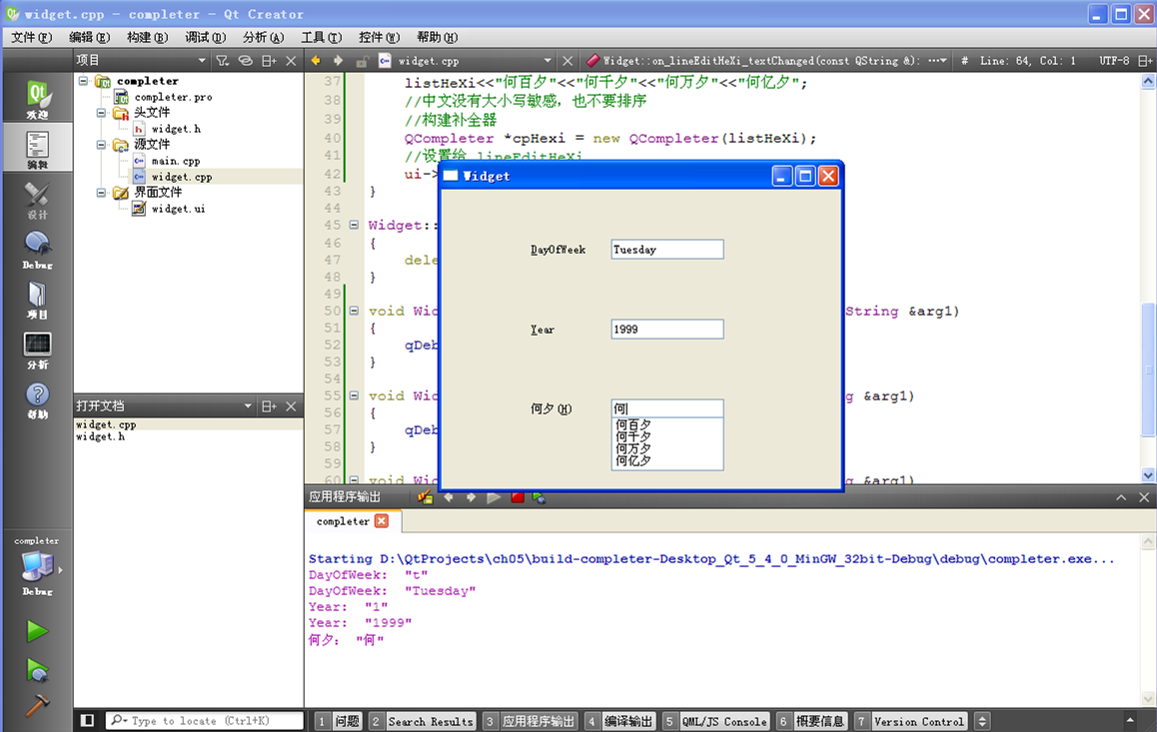Synchronize project tree with editor

245,61
